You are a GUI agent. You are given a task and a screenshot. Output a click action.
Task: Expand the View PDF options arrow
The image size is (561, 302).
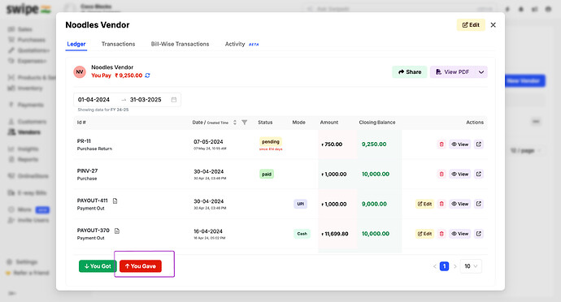coord(481,72)
